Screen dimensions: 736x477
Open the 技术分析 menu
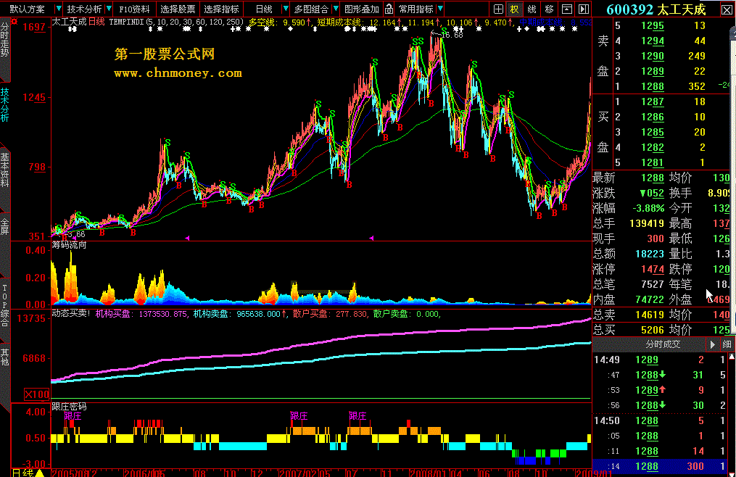tap(84, 9)
